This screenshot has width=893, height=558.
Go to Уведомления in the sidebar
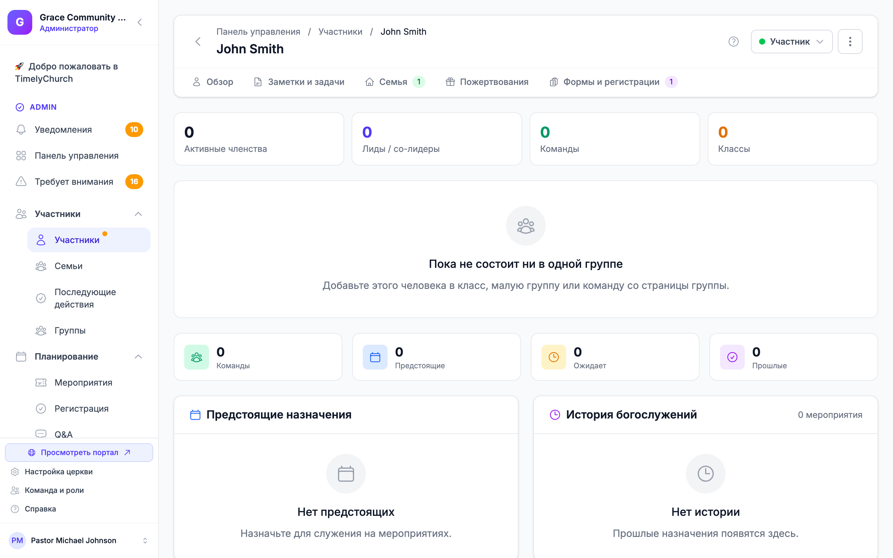coord(79,130)
